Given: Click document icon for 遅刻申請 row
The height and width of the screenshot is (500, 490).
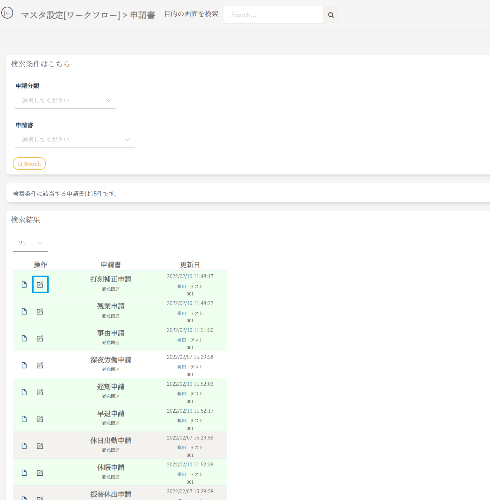Looking at the screenshot, I should tap(24, 392).
